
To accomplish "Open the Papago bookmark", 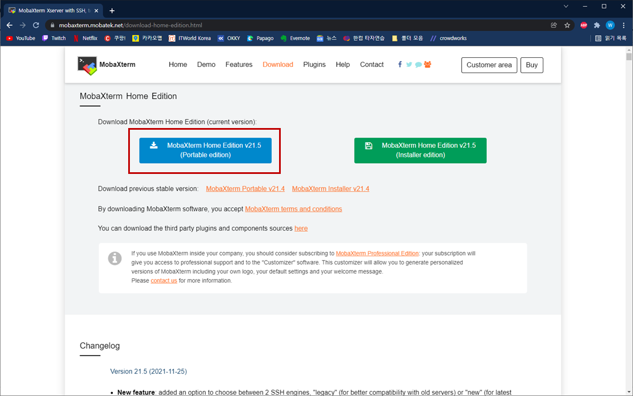I will tap(260, 39).
